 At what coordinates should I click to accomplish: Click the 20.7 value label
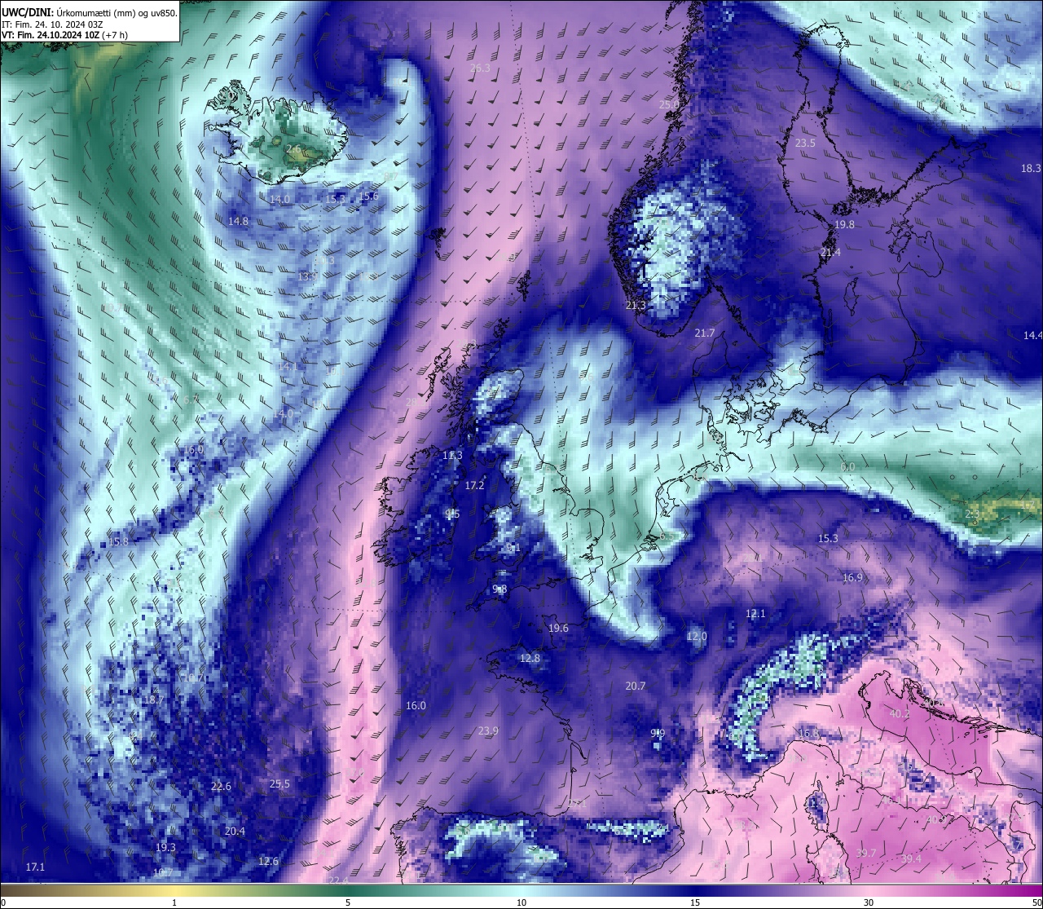click(636, 686)
